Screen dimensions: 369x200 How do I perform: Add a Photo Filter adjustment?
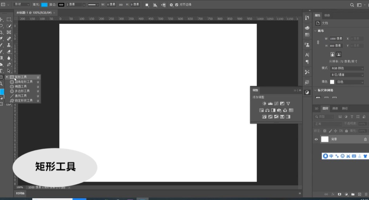279,110
